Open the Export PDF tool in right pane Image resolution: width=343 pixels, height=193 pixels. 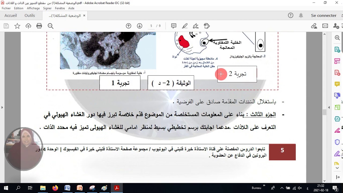point(337,50)
